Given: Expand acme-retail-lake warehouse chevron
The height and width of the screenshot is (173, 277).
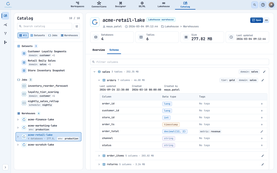Looking at the screenshot, I should (18, 137).
